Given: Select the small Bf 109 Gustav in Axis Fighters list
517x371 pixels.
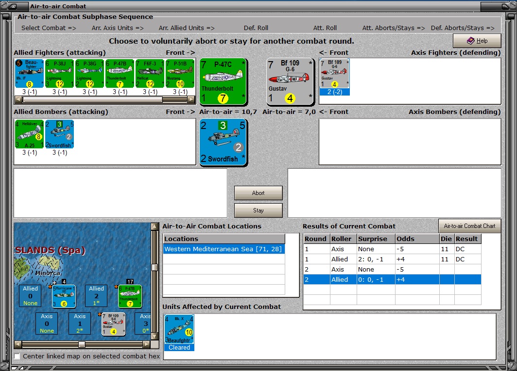Looking at the screenshot, I should coord(334,74).
